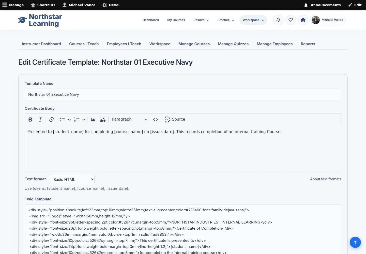The image size is (366, 254).
Task: Insert a numbered list
Action: tap(77, 119)
